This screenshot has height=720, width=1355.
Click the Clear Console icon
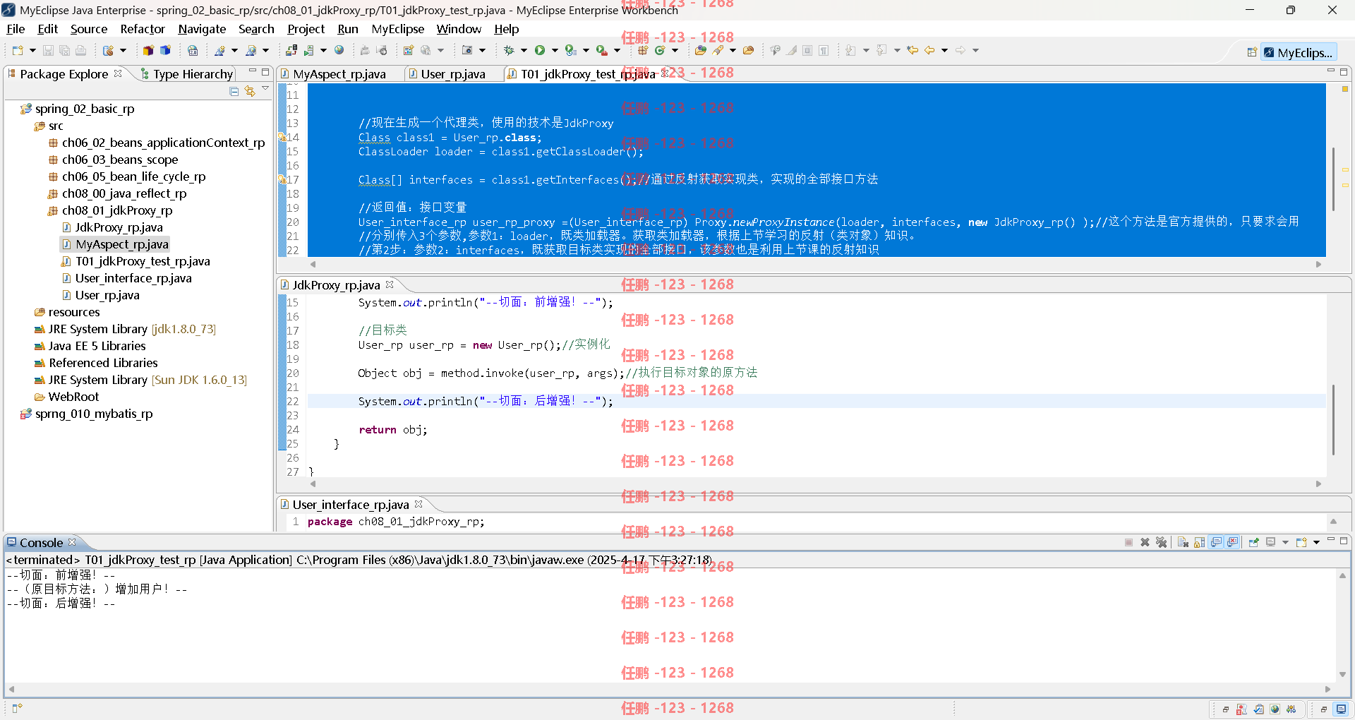(1183, 542)
